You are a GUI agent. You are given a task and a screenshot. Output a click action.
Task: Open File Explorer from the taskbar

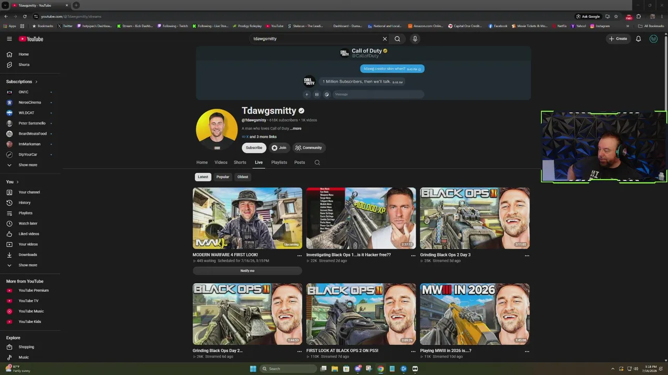[335, 369]
